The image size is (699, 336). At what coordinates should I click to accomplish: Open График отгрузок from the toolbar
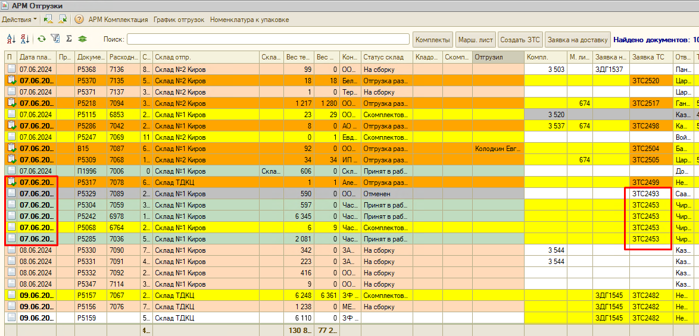(179, 20)
